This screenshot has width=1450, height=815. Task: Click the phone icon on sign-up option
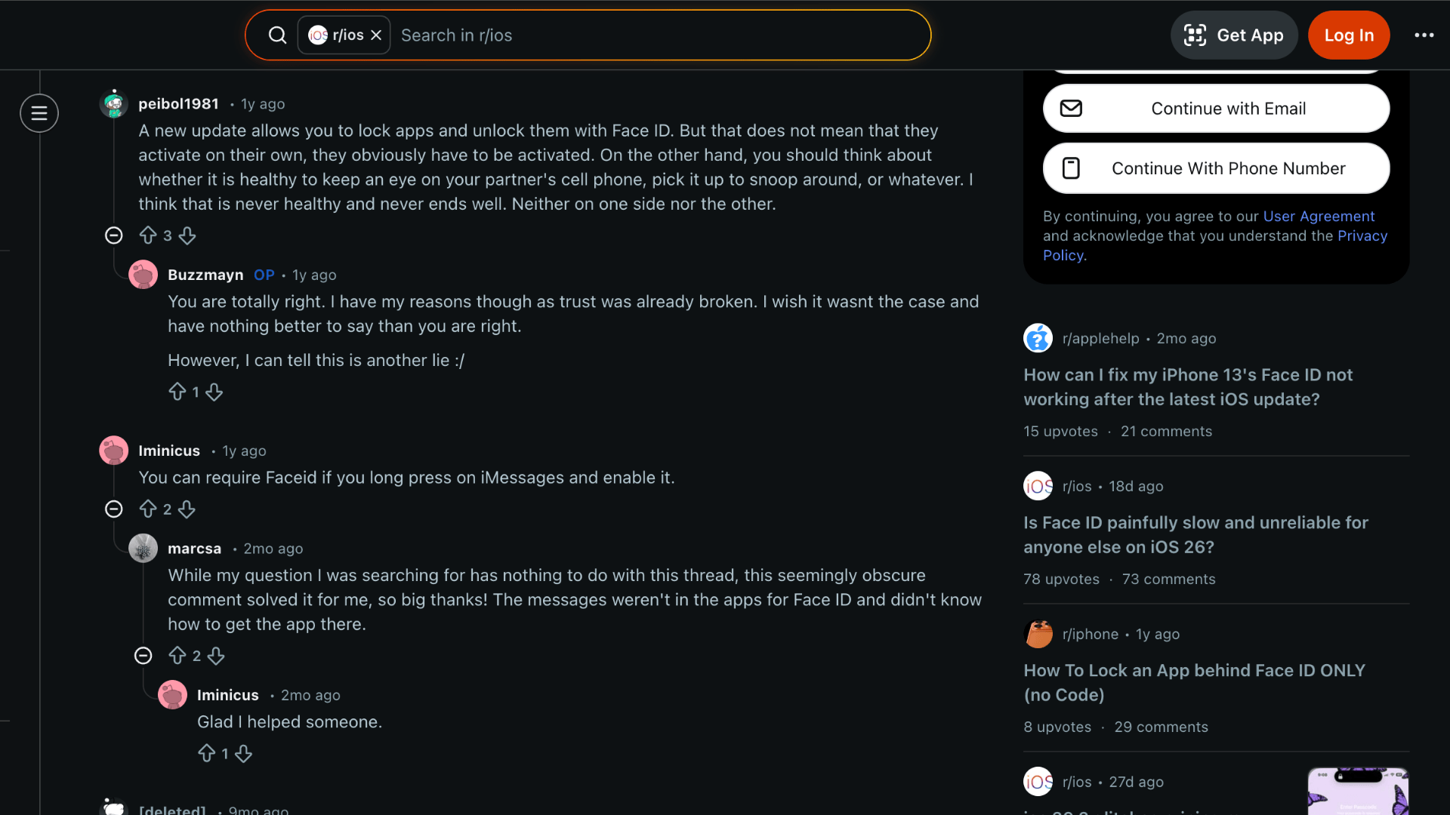1070,168
